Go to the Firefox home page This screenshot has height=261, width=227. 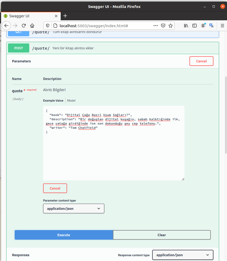click(x=32, y=26)
